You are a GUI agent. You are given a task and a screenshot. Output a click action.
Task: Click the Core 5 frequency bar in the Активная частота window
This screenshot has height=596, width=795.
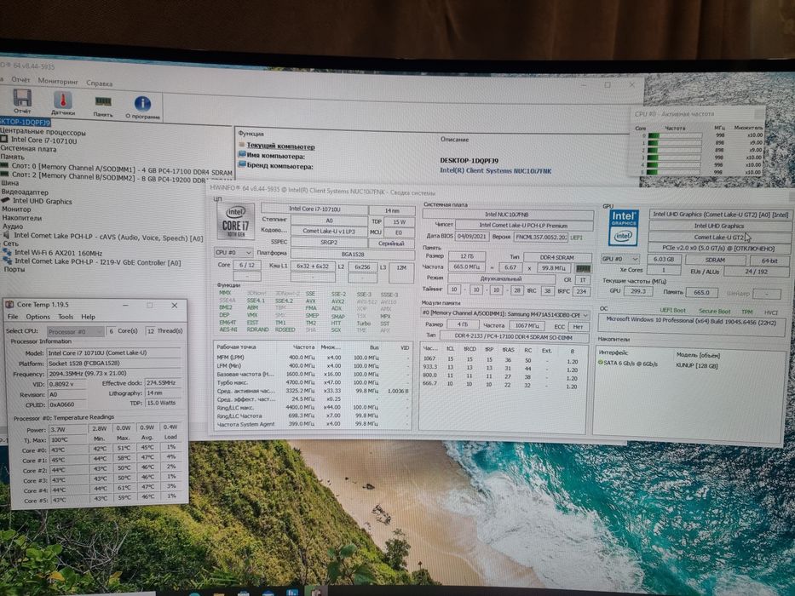(675, 172)
